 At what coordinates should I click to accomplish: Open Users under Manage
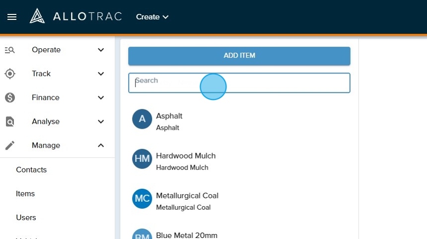pos(26,218)
